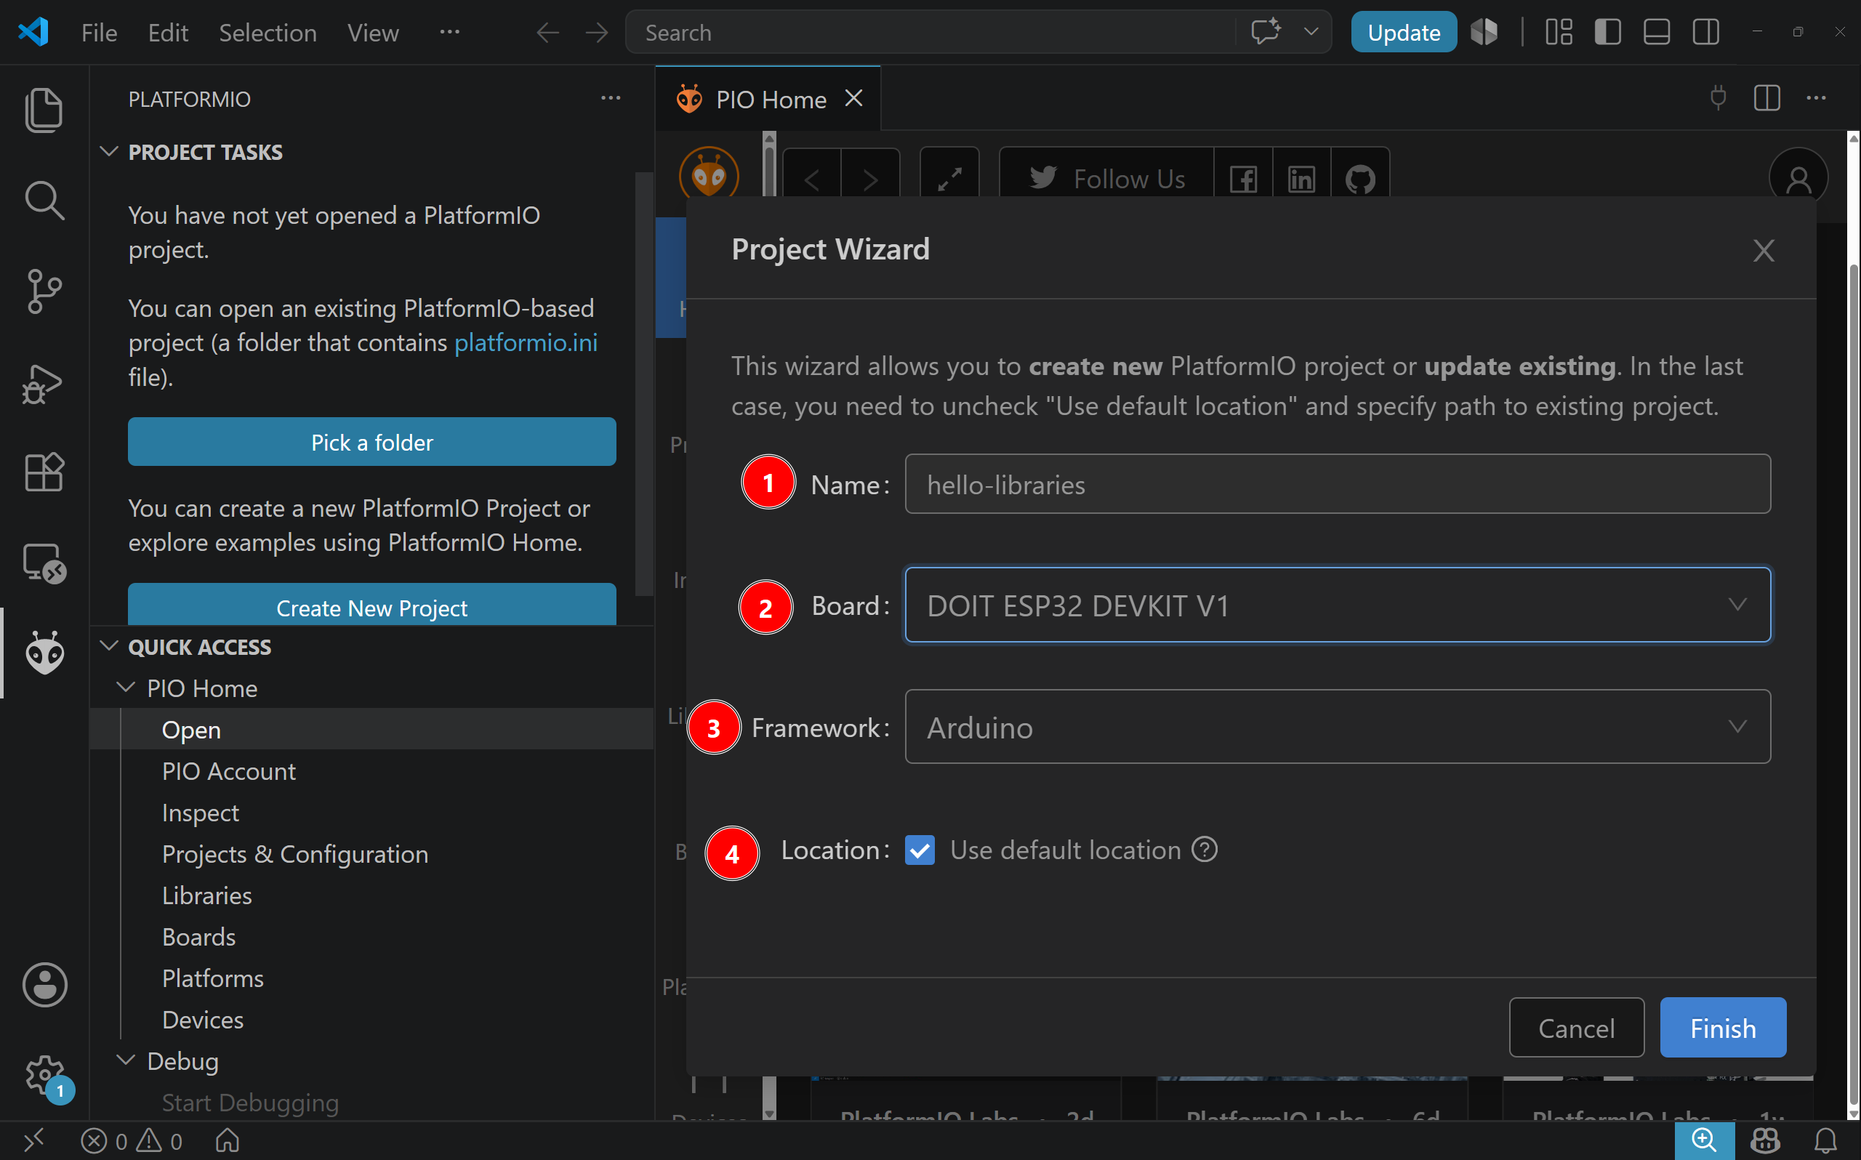Open Copilot status icon in status bar

coord(1765,1141)
